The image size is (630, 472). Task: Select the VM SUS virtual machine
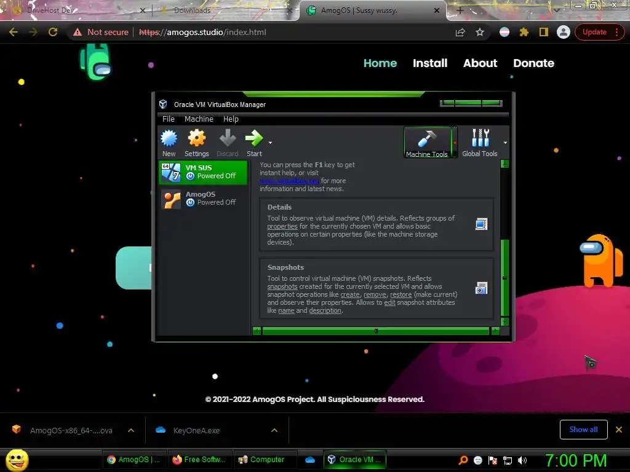tap(203, 172)
